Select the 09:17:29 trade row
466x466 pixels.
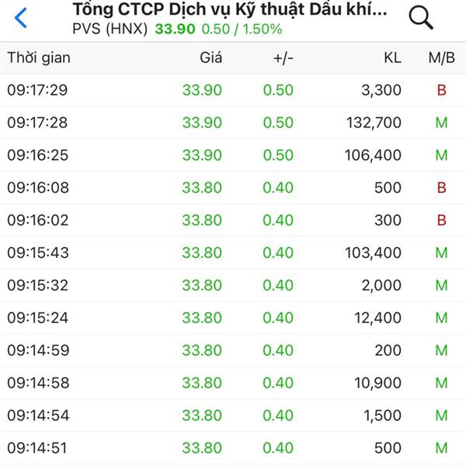click(x=233, y=90)
